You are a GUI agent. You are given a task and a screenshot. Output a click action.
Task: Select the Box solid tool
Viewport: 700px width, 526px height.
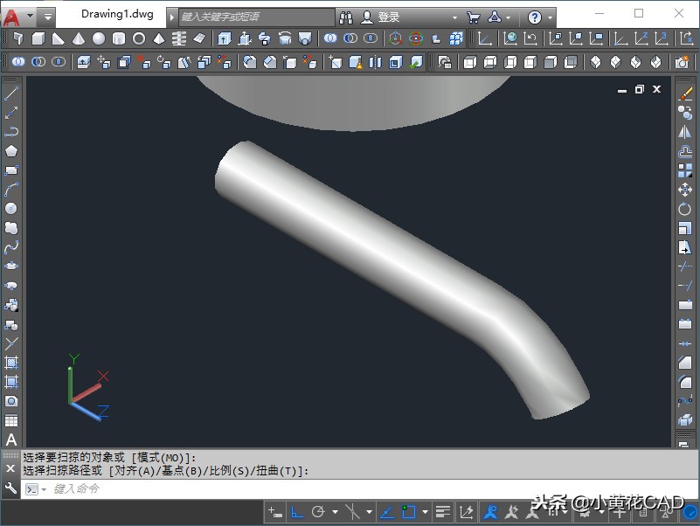(x=39, y=38)
